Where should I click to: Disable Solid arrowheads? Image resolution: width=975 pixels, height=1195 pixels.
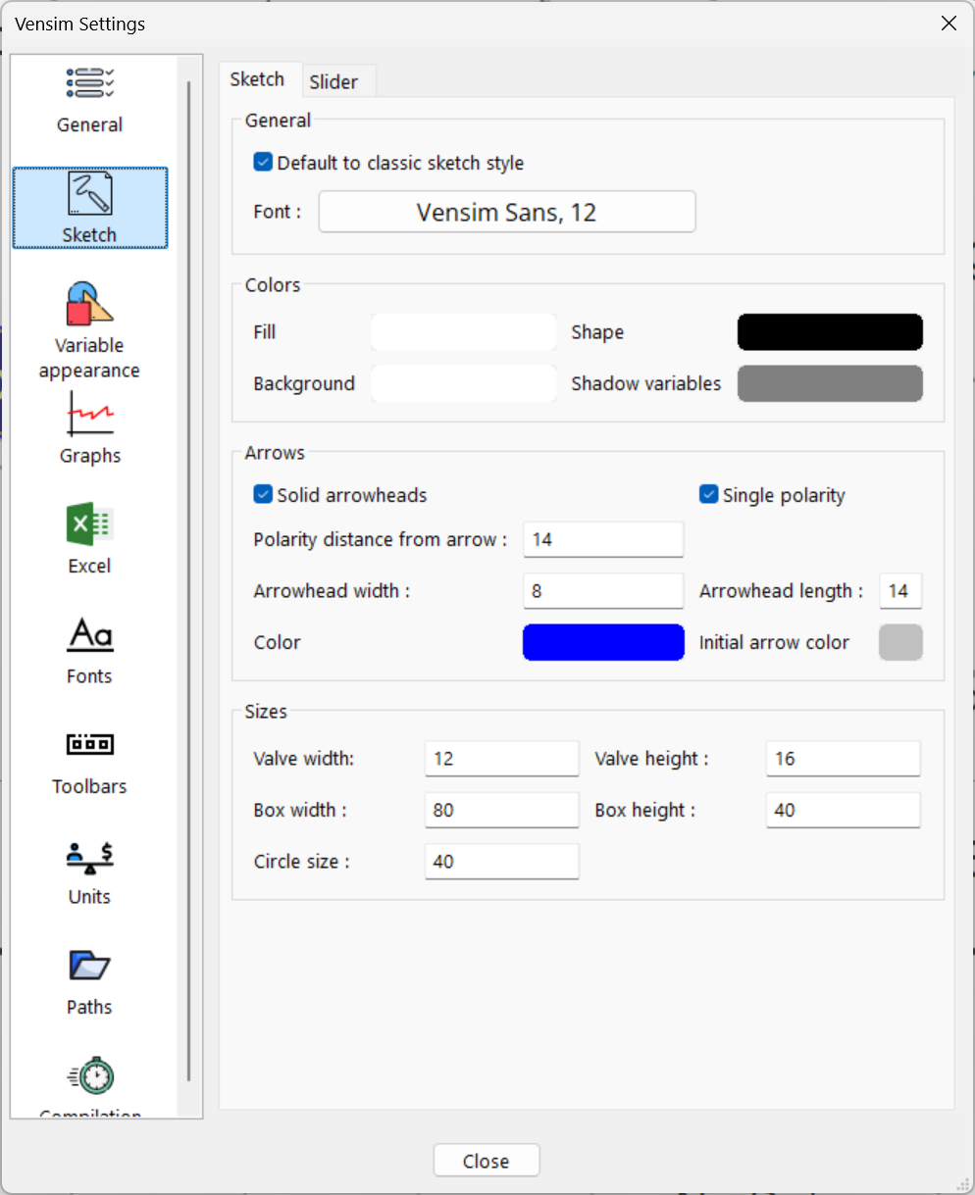tap(262, 495)
